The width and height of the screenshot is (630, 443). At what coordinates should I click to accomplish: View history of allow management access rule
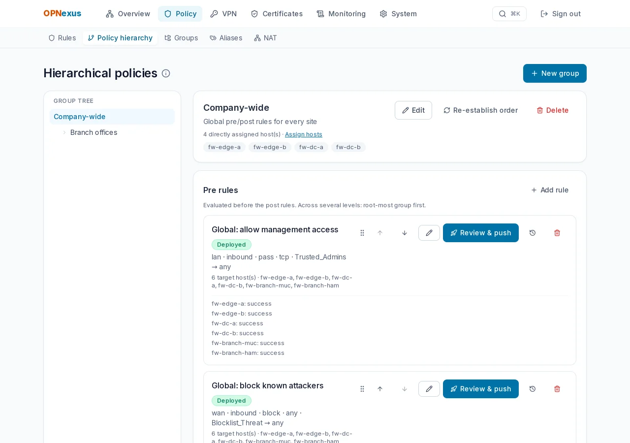[533, 233]
